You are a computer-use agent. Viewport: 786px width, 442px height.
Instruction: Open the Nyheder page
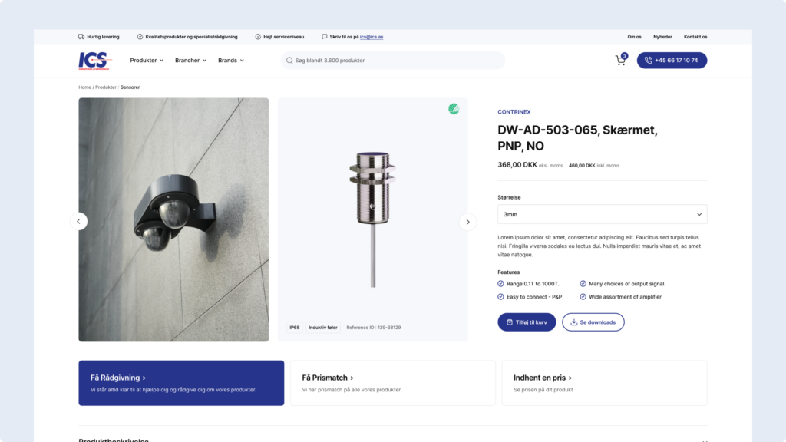(662, 37)
